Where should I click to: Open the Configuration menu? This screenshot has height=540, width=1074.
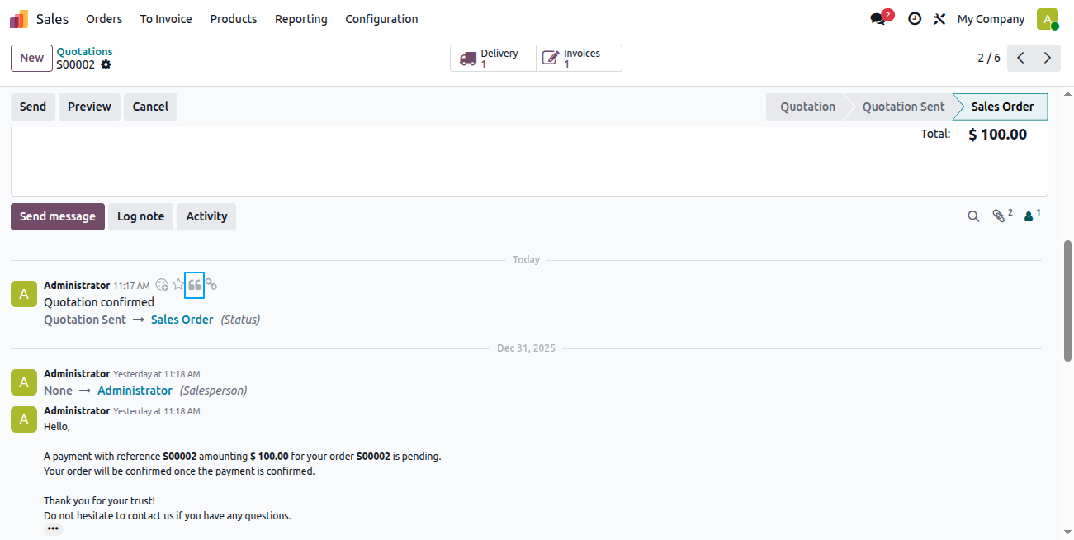point(381,18)
